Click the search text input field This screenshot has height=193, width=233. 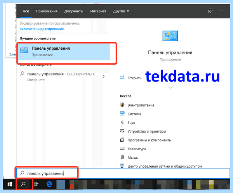coord(123,173)
